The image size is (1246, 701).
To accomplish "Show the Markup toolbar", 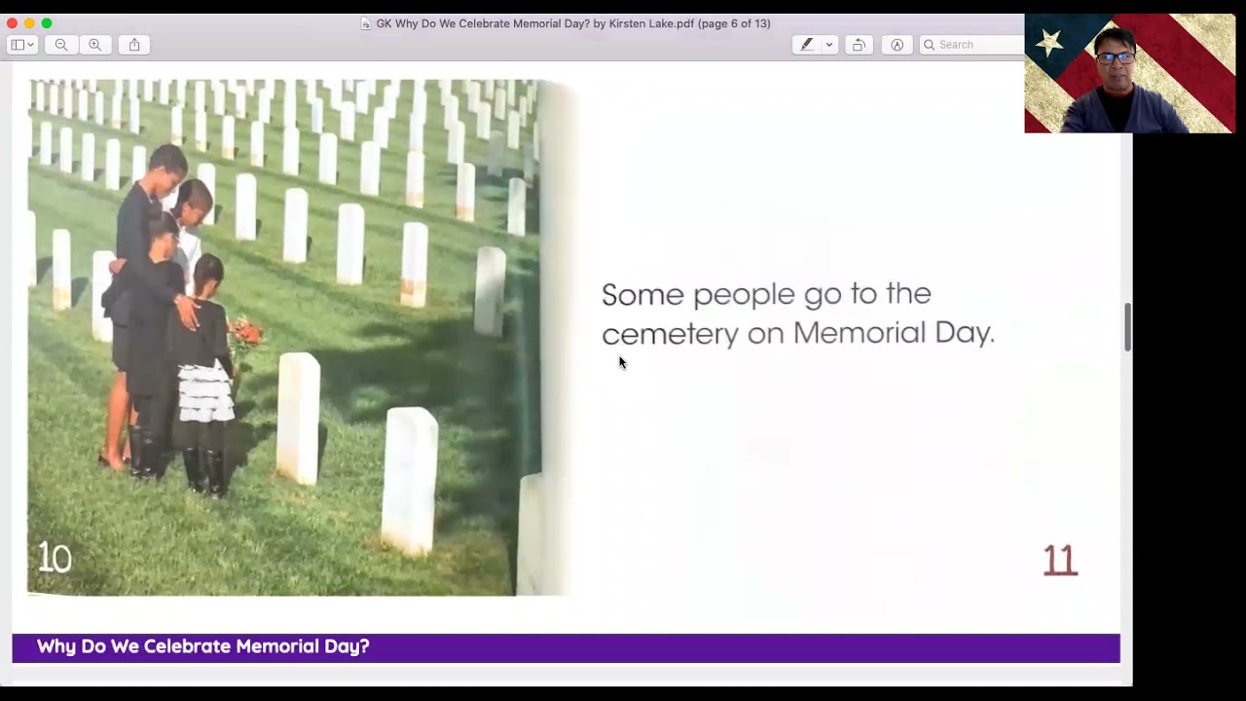I will point(898,45).
